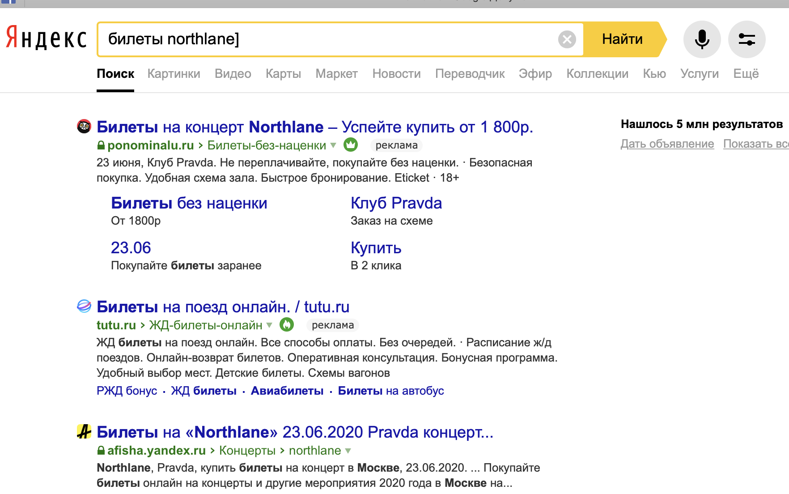Screen dimensions: 789x494
Task: Select the Поиск tab
Action: pos(115,74)
